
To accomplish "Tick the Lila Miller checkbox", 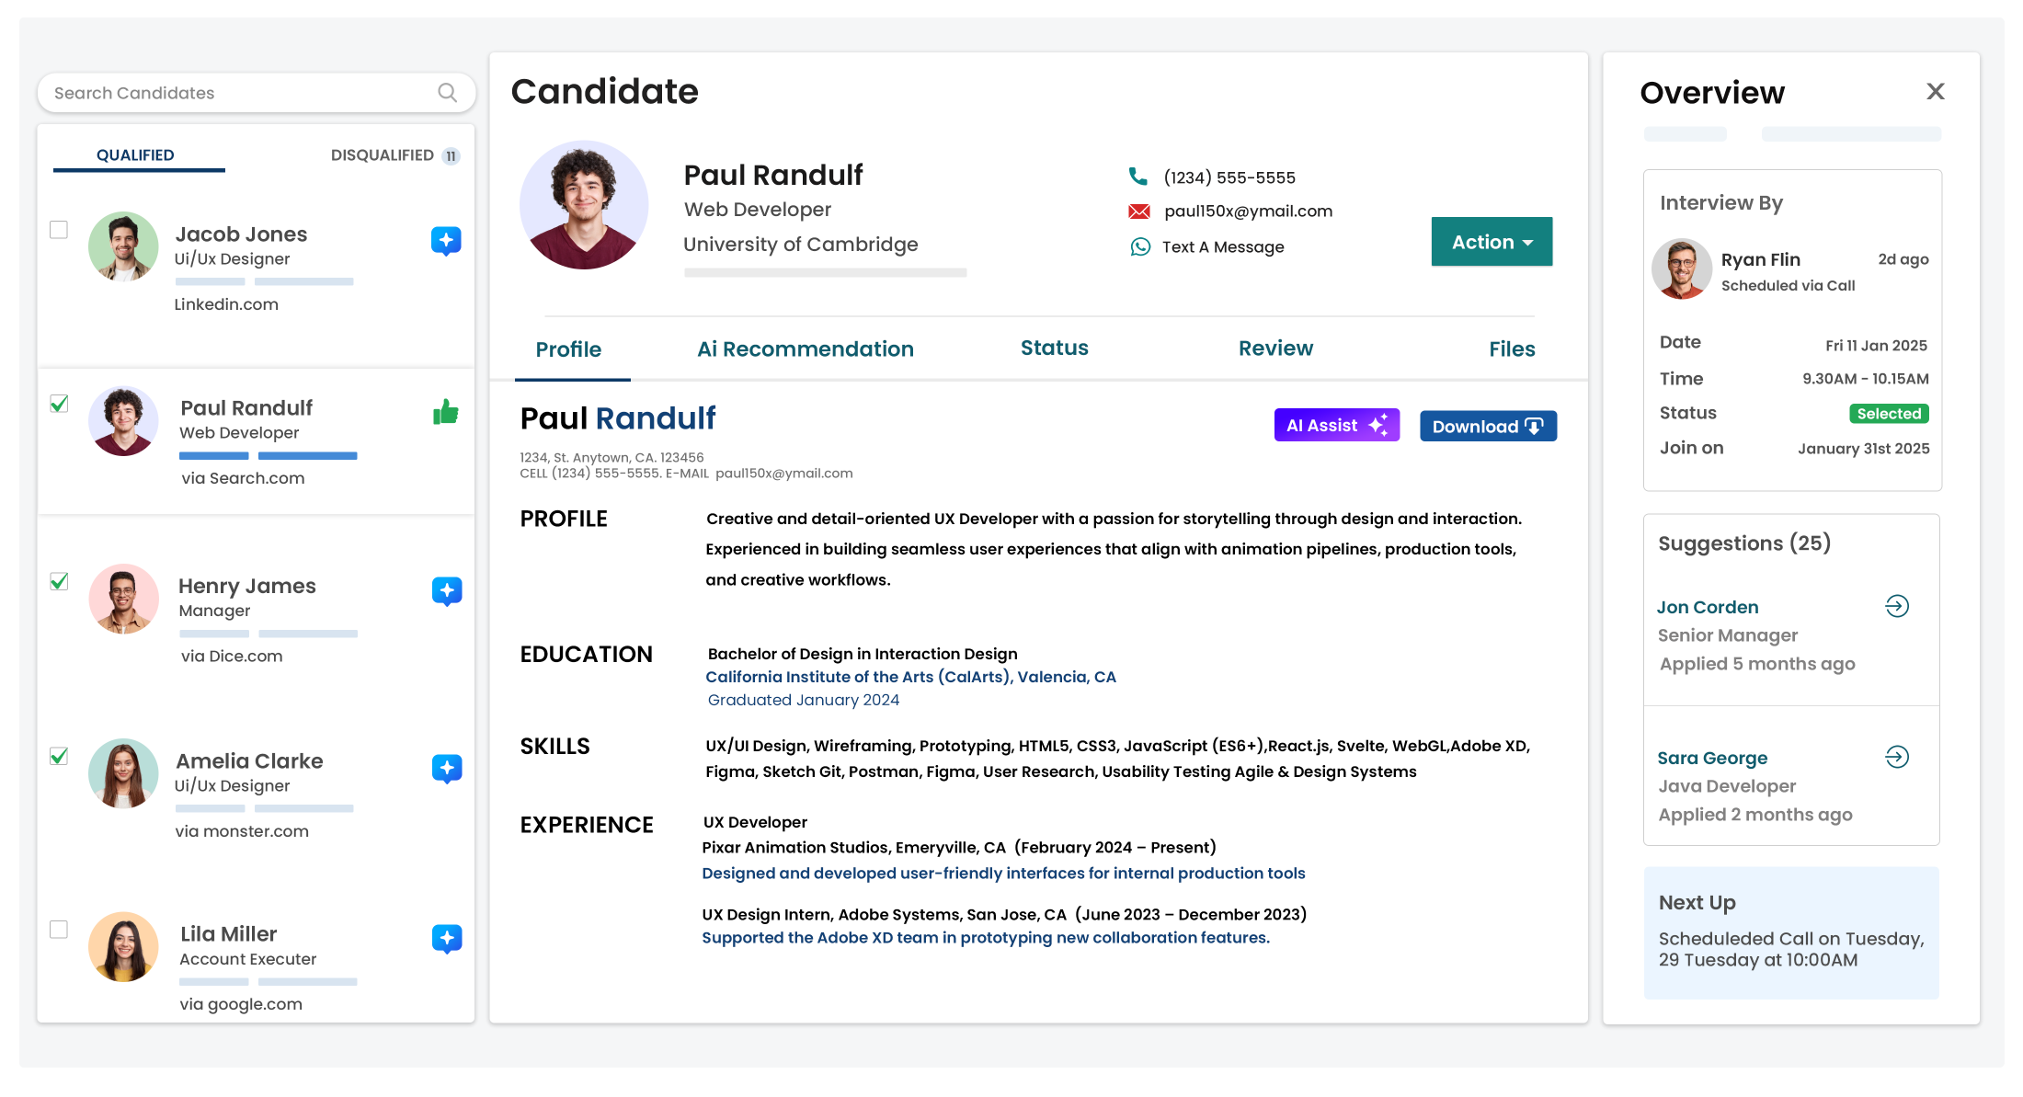I will tap(59, 930).
